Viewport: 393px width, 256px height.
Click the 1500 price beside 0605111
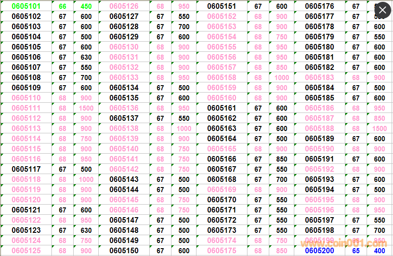point(86,108)
